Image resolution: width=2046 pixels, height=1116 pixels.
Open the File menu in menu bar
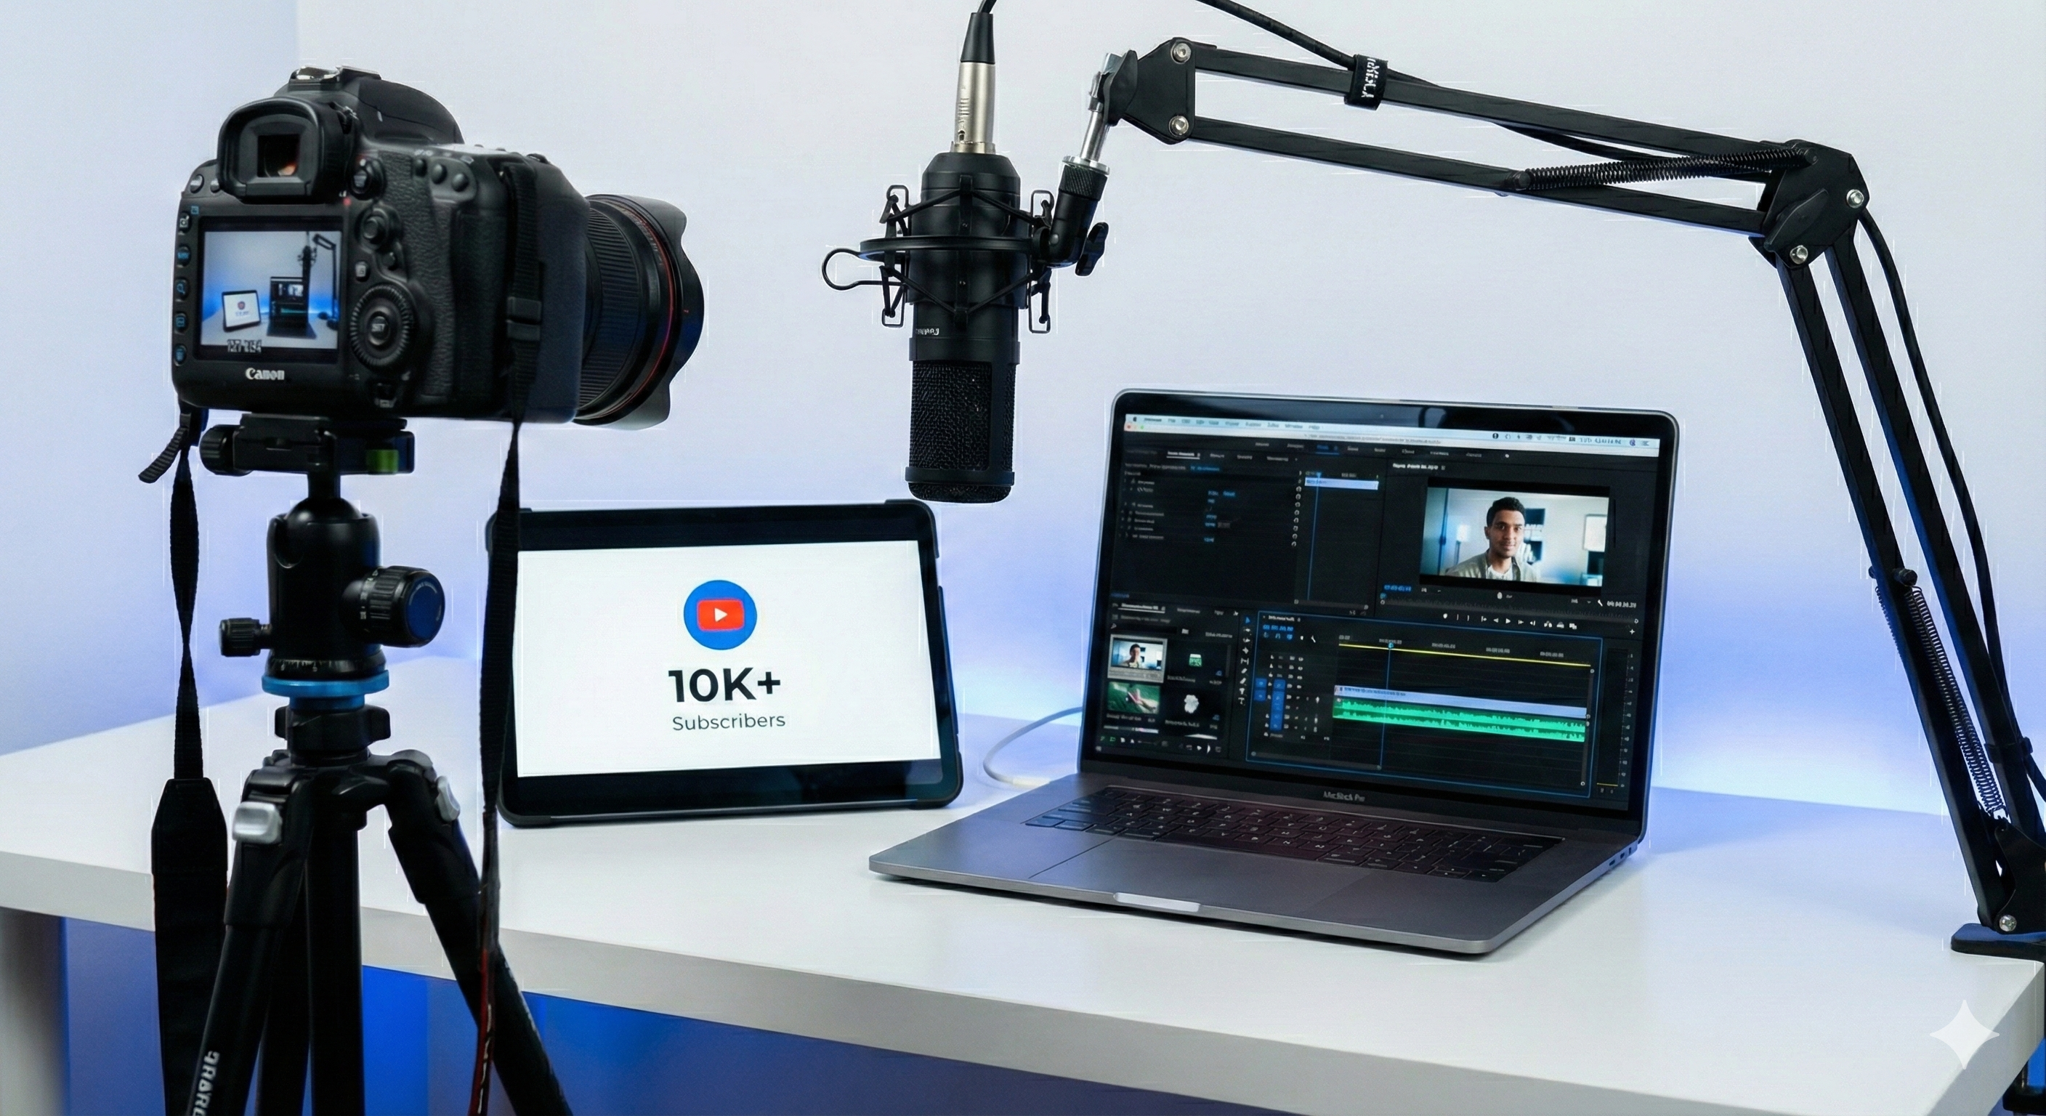(1171, 421)
